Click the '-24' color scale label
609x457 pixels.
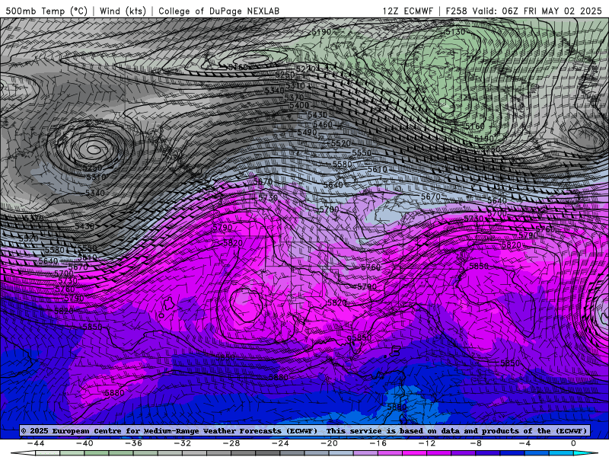pos(280,443)
